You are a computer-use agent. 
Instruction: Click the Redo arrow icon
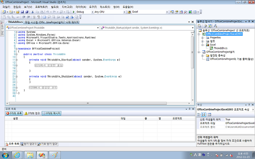54,12
